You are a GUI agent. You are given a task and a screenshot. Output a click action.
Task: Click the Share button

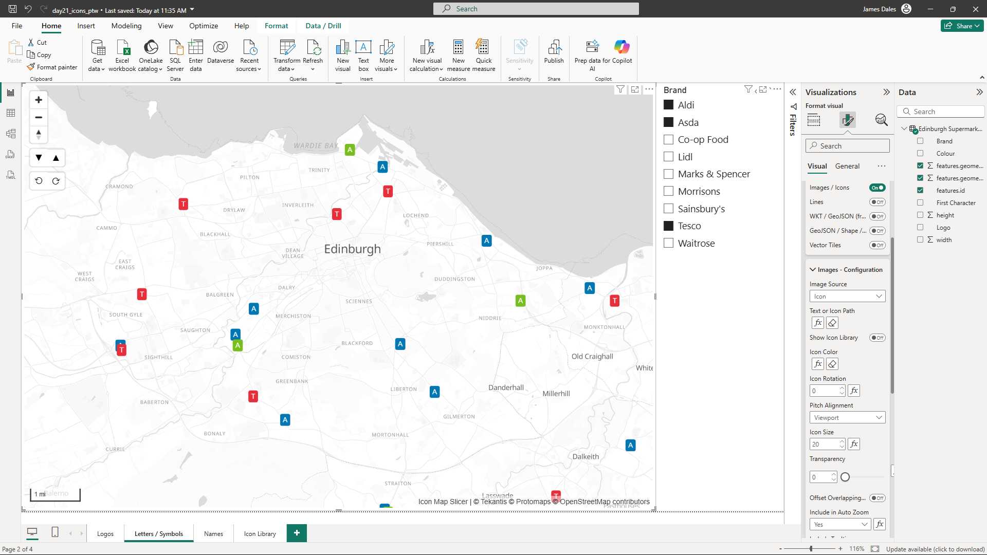[x=961, y=26]
